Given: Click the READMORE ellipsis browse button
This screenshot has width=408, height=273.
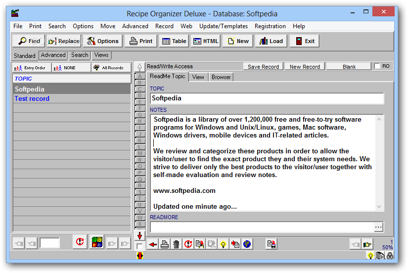Looking at the screenshot, I should pos(378,227).
